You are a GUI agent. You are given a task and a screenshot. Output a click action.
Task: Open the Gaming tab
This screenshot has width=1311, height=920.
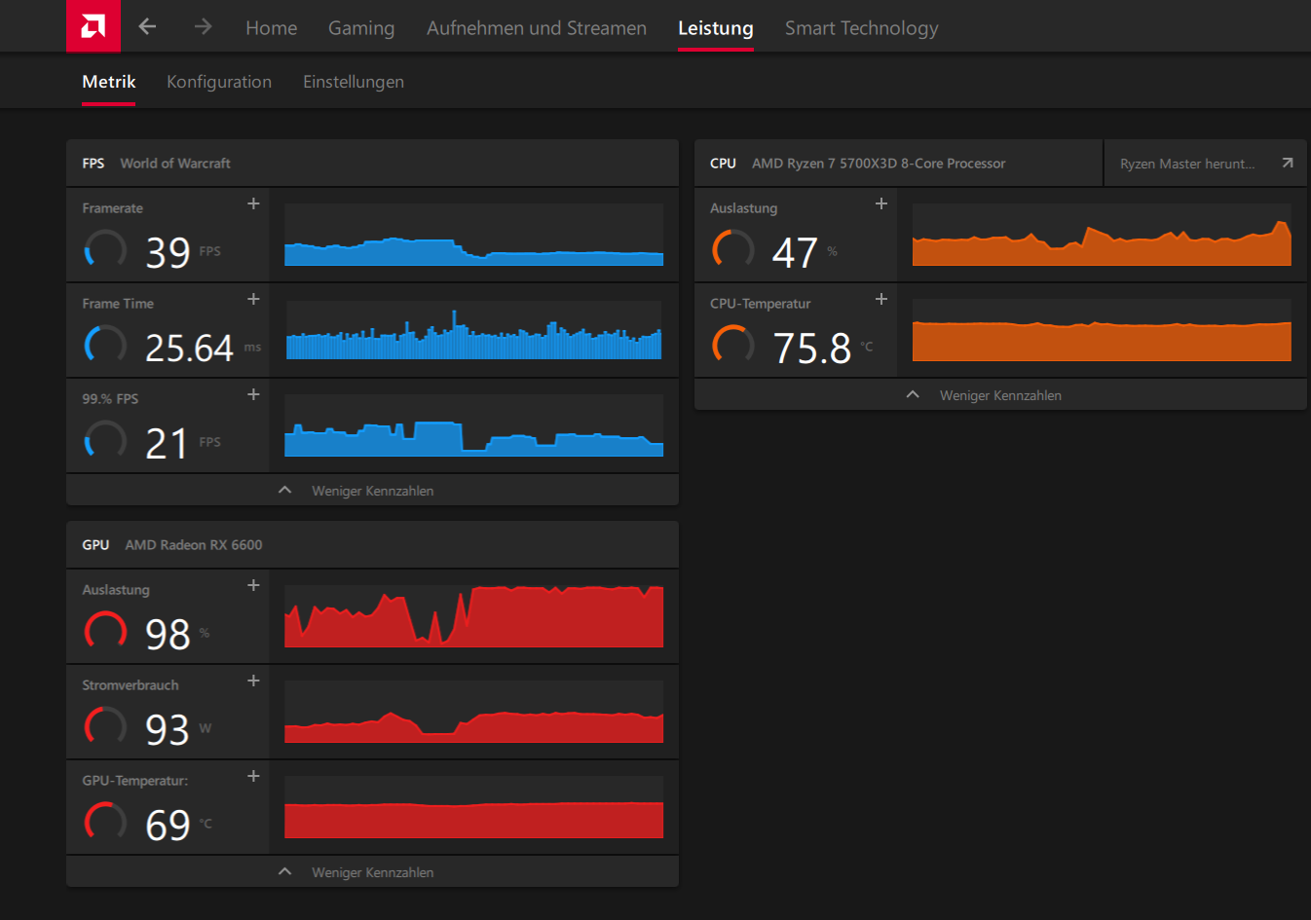(x=361, y=28)
